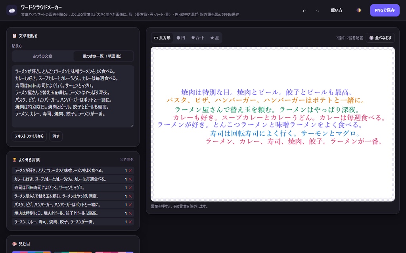Image resolution: width=406 pixels, height=253 pixels.
Task: Open the 使い方 help guide
Action: point(336,10)
